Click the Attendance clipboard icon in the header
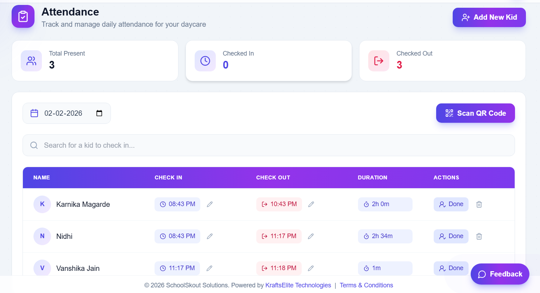This screenshot has height=293, width=540. tap(23, 16)
